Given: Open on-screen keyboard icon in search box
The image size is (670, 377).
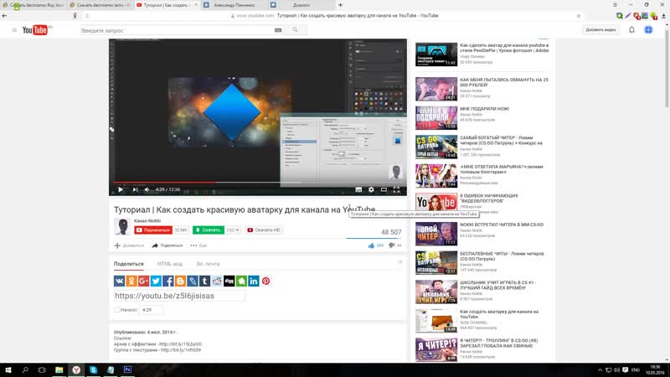Looking at the screenshot, I should point(278,30).
